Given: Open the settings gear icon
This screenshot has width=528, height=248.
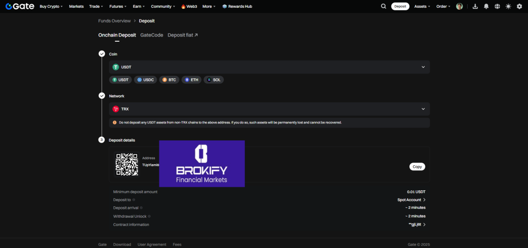Looking at the screenshot, I should click(x=519, y=6).
